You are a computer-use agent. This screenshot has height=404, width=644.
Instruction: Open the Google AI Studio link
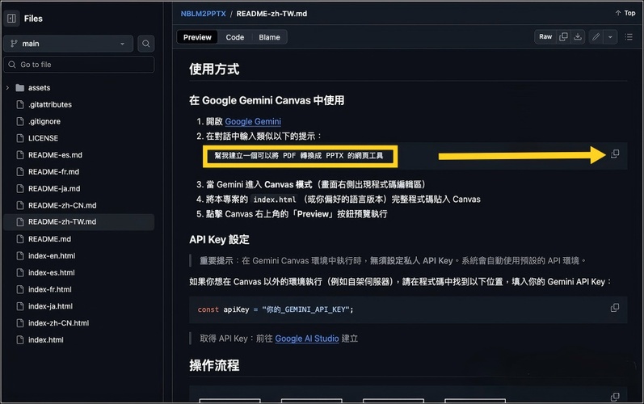[x=307, y=339]
